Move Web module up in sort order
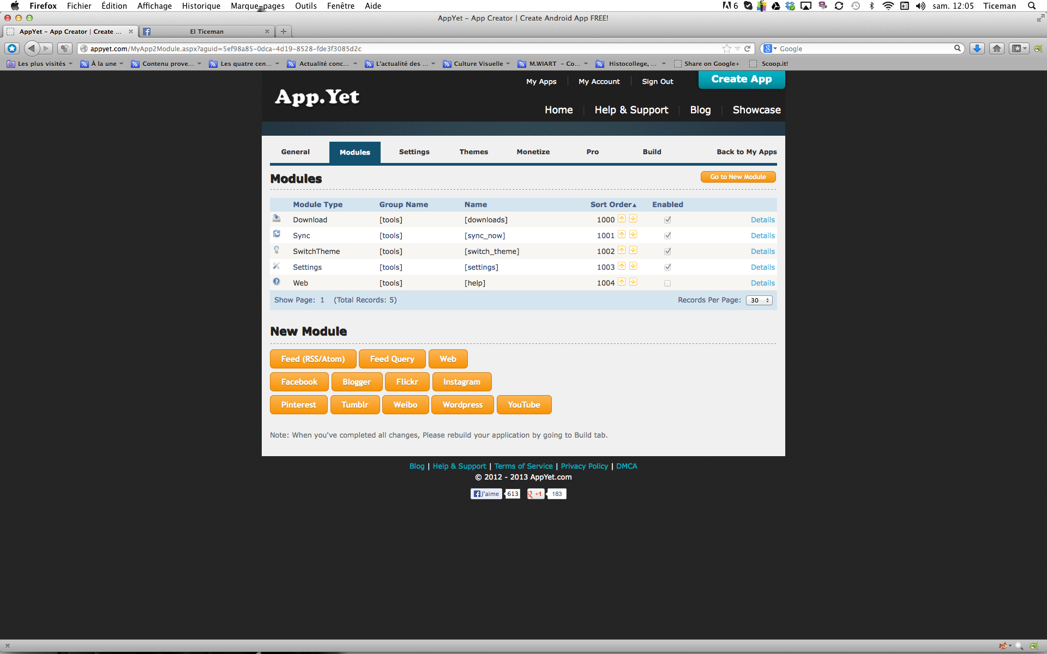1047x654 pixels. (x=622, y=282)
